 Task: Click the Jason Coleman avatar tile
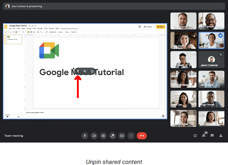pyautogui.click(x=211, y=60)
